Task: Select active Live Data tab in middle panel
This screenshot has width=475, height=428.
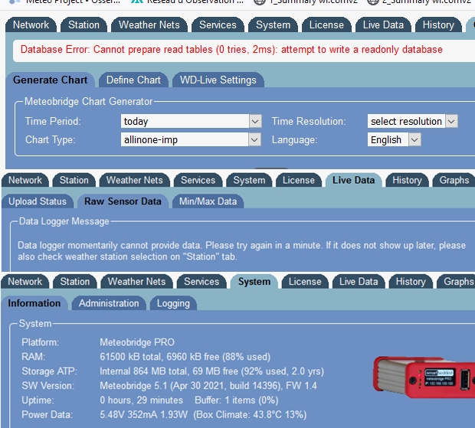Action: (x=353, y=180)
